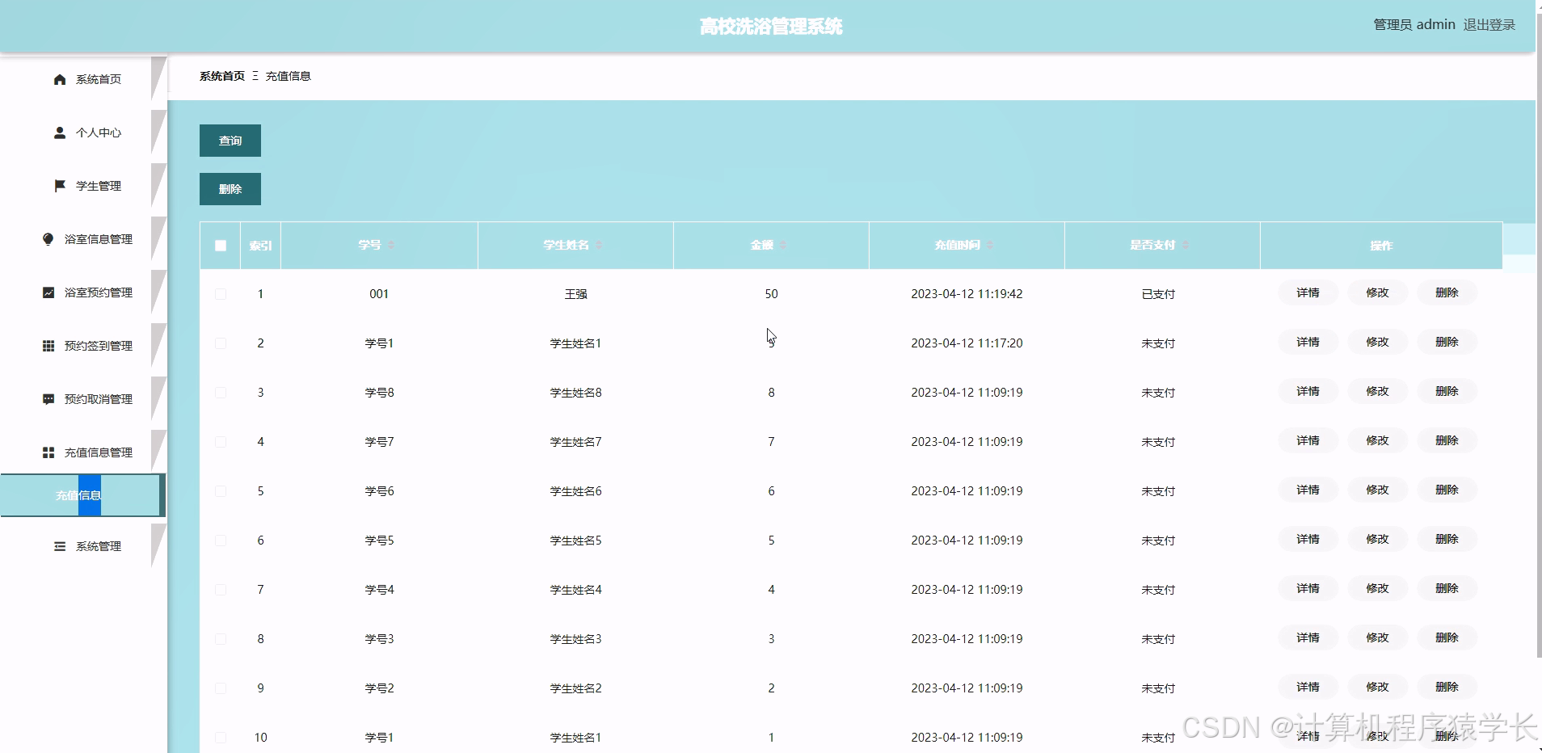Tick the checkbox for 学号7 row
The height and width of the screenshot is (753, 1542).
pyautogui.click(x=221, y=442)
